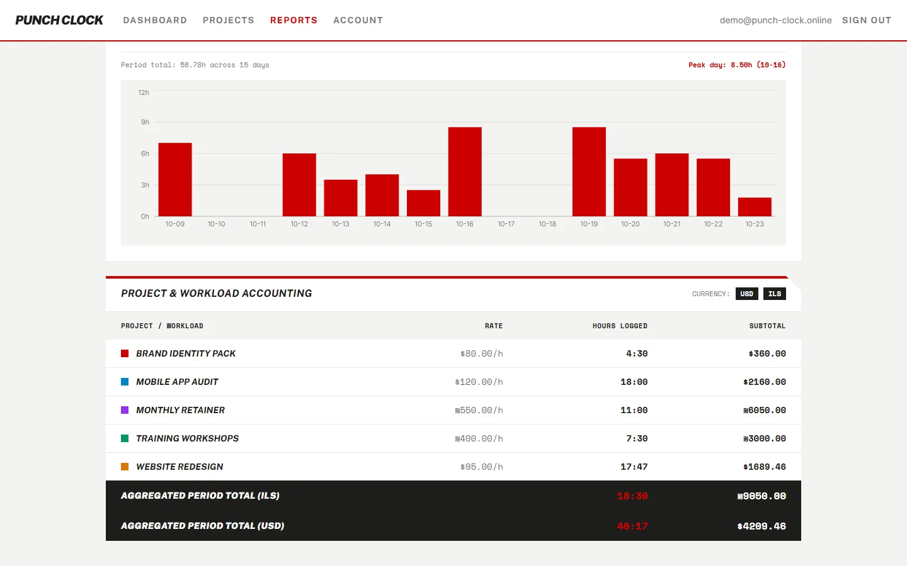Click the Peak day 8.50h label
The image size is (907, 566).
point(737,65)
